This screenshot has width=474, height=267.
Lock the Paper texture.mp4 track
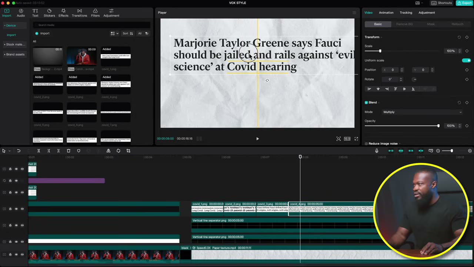tap(10, 255)
